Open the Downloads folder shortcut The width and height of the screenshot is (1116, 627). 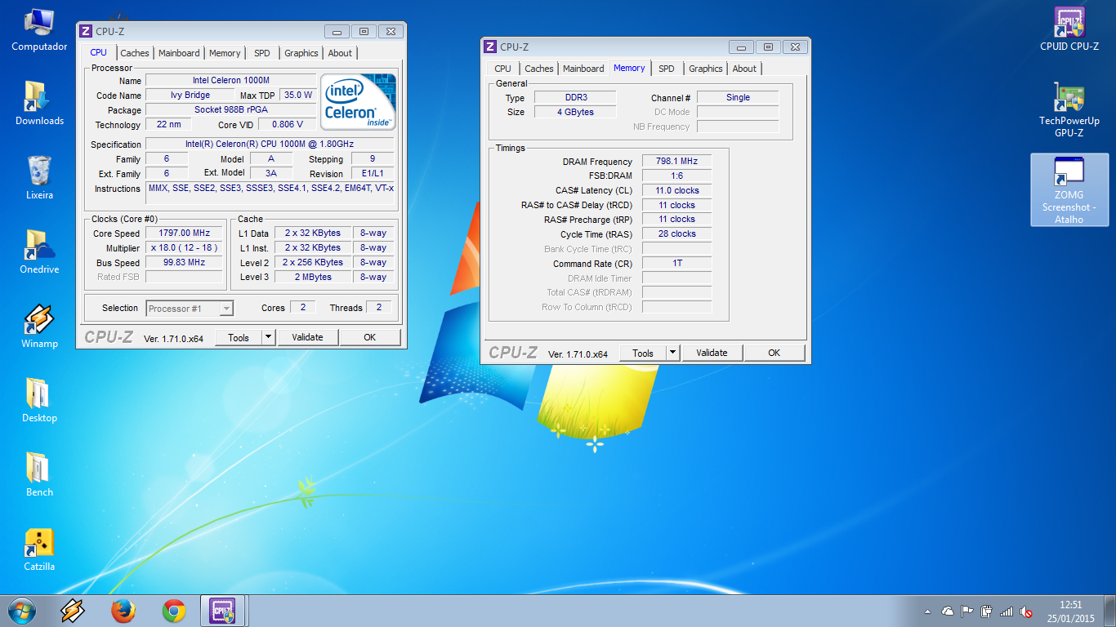point(39,104)
